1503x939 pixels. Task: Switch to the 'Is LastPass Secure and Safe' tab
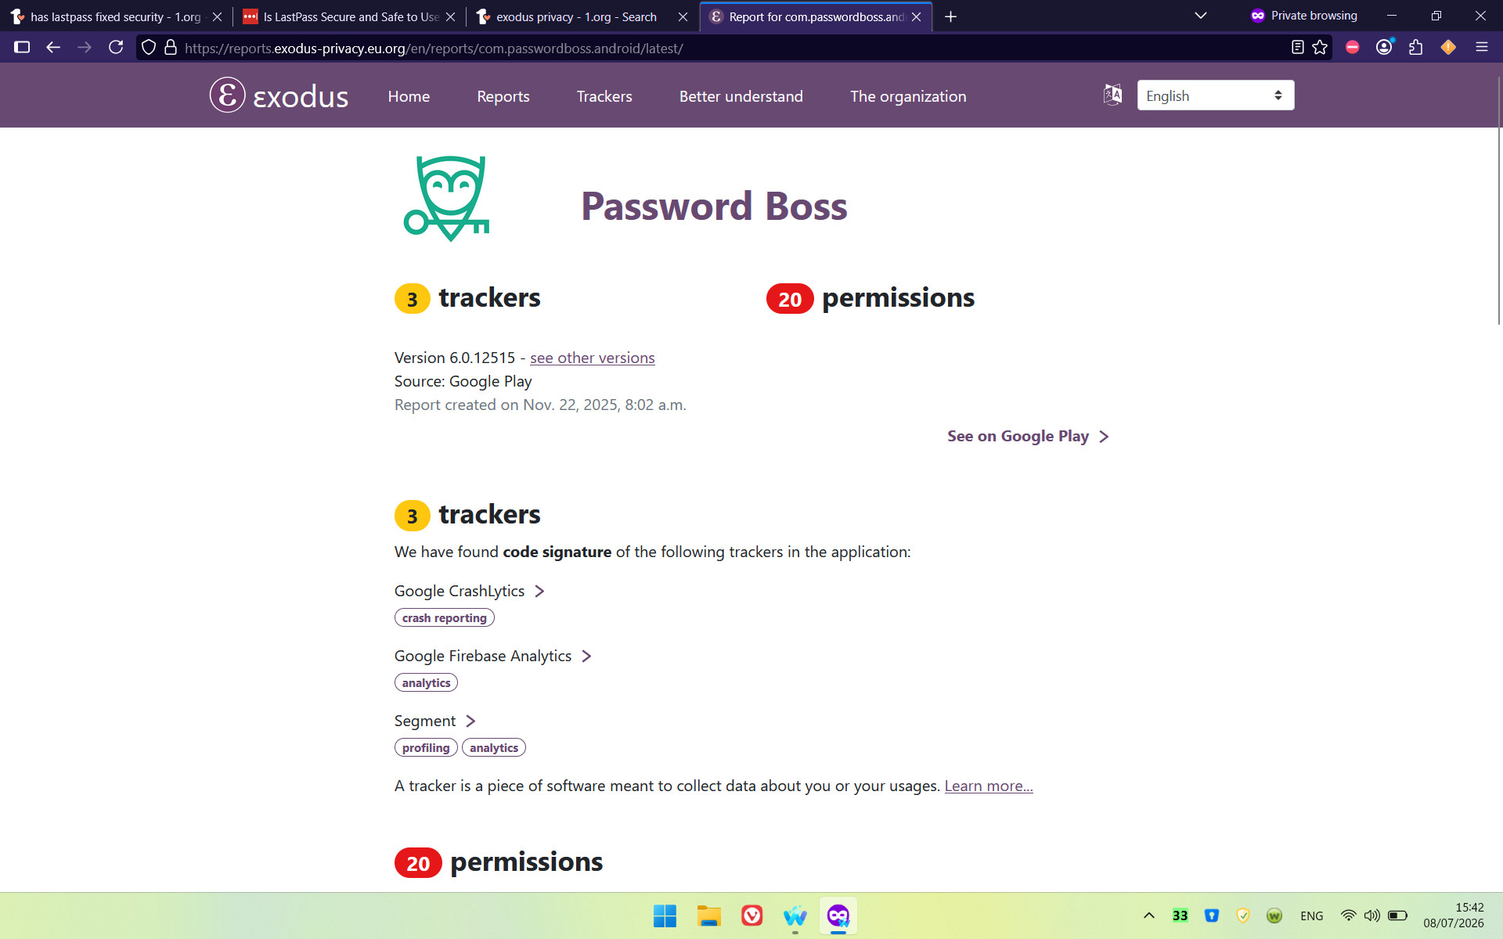point(349,16)
